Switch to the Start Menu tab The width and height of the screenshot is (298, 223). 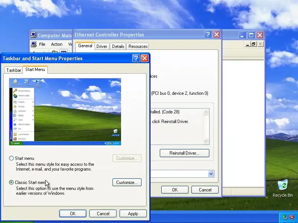(x=35, y=70)
